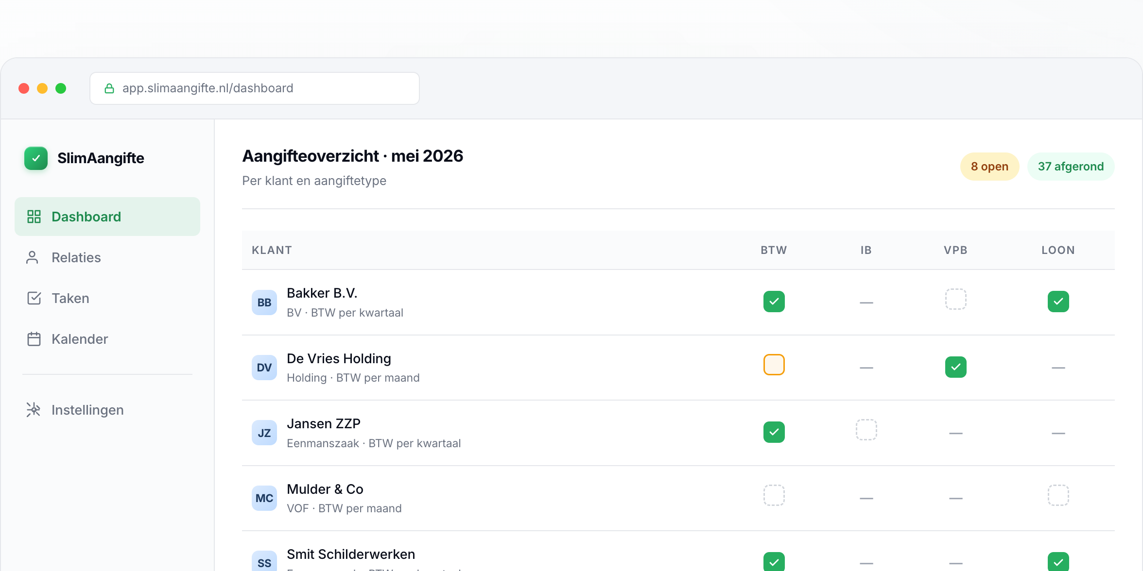Click 'BV · BTW per kwartaal' subtitle

[345, 313]
